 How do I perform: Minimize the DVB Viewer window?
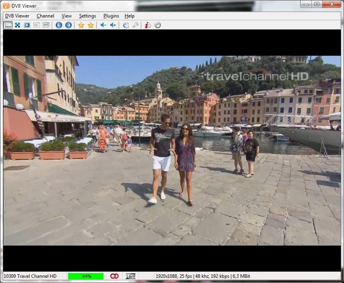(306, 4)
